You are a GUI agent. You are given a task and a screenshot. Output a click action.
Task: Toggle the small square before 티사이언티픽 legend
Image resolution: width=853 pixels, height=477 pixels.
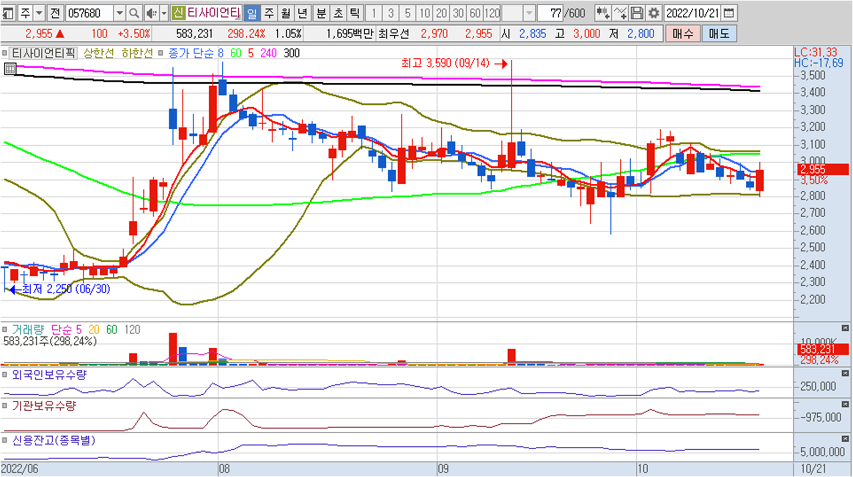(x=5, y=53)
